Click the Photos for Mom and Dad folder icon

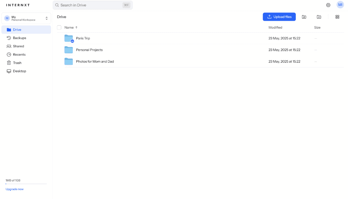tap(69, 62)
